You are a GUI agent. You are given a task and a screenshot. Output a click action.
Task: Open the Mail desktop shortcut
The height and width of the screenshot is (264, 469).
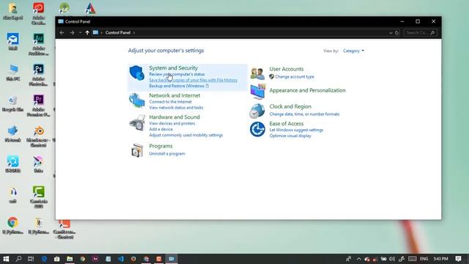[13, 42]
